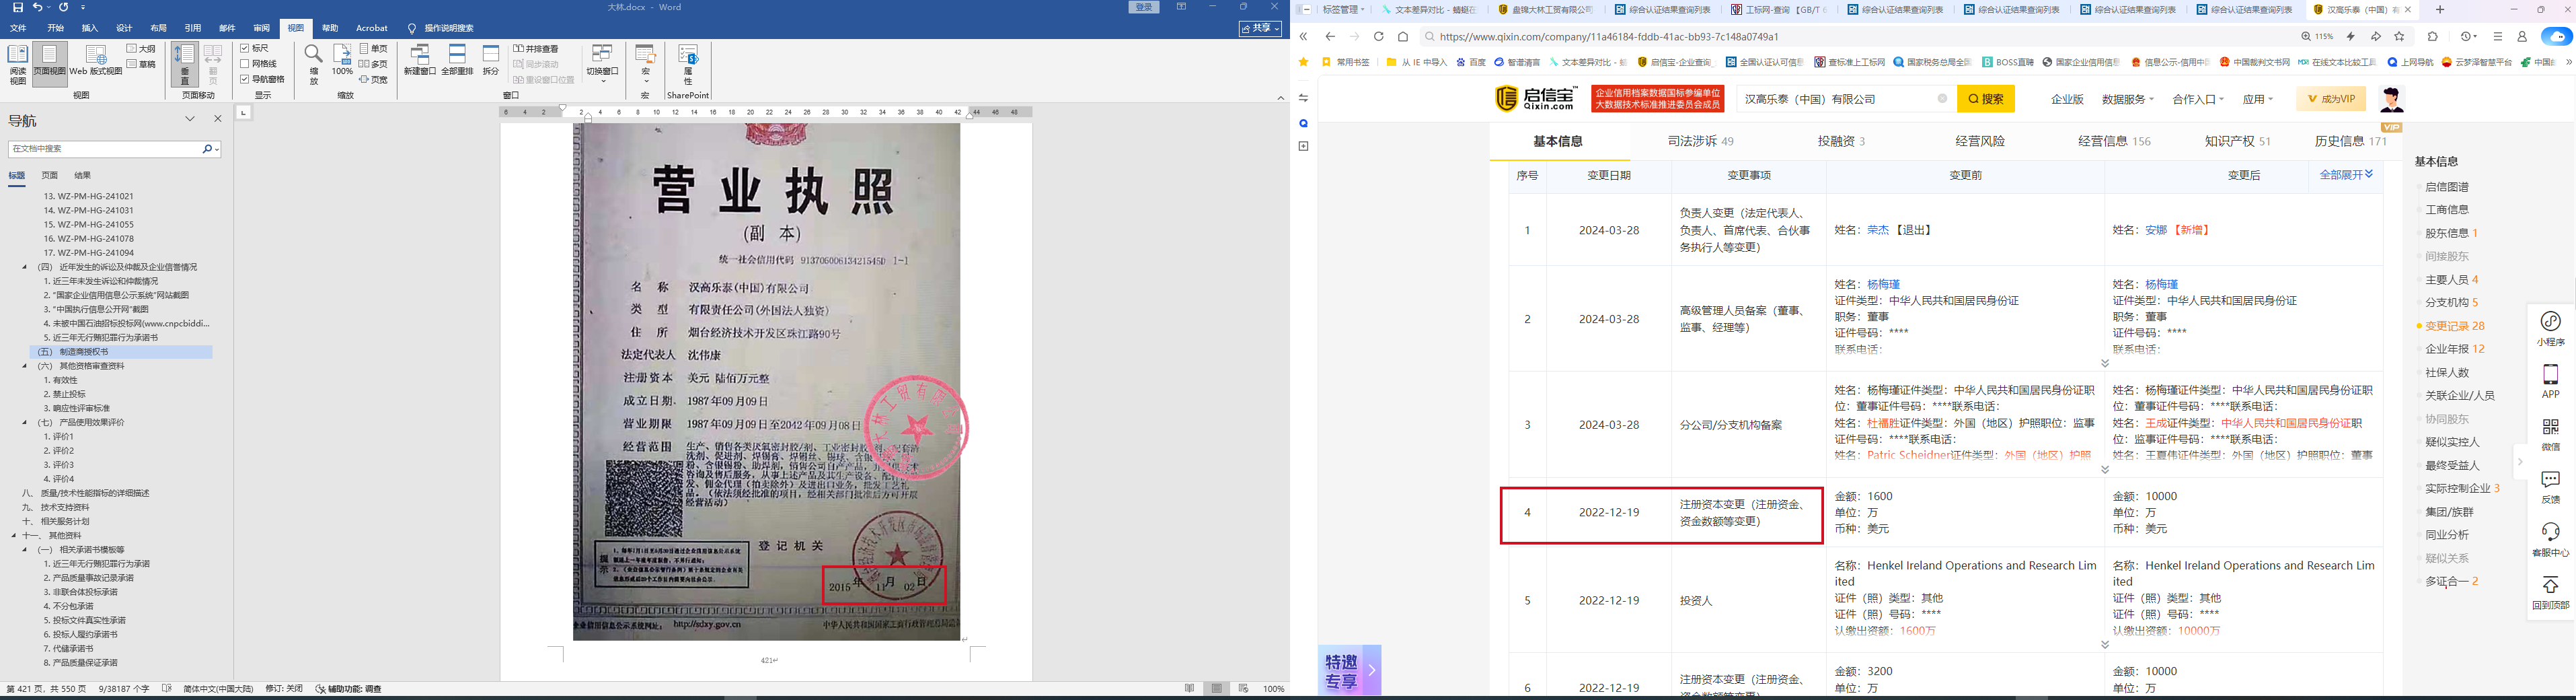The height and width of the screenshot is (700, 2576).
Task: Select Outline view (大纲) in Word
Action: pos(141,48)
